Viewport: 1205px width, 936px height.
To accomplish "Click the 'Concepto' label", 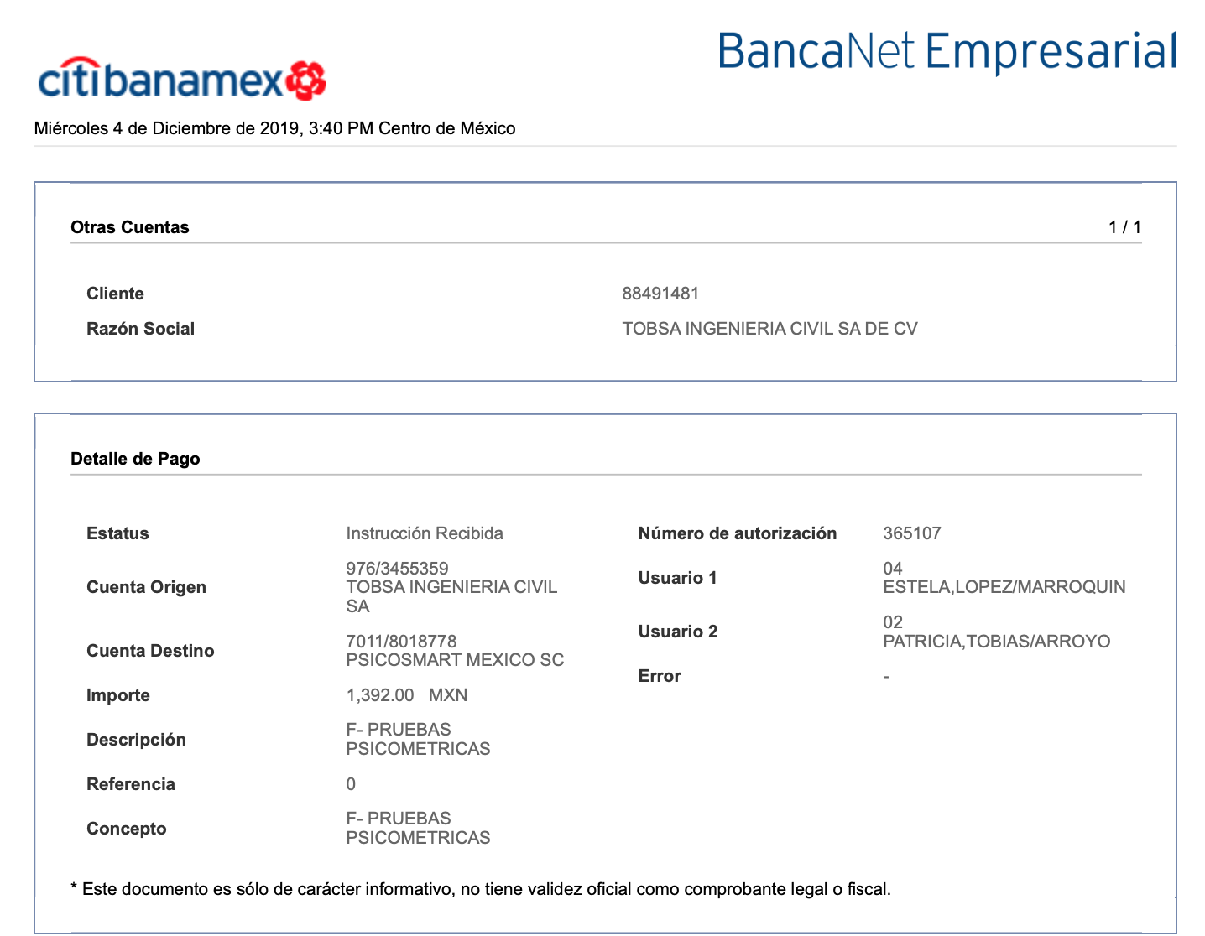I will click(x=127, y=829).
